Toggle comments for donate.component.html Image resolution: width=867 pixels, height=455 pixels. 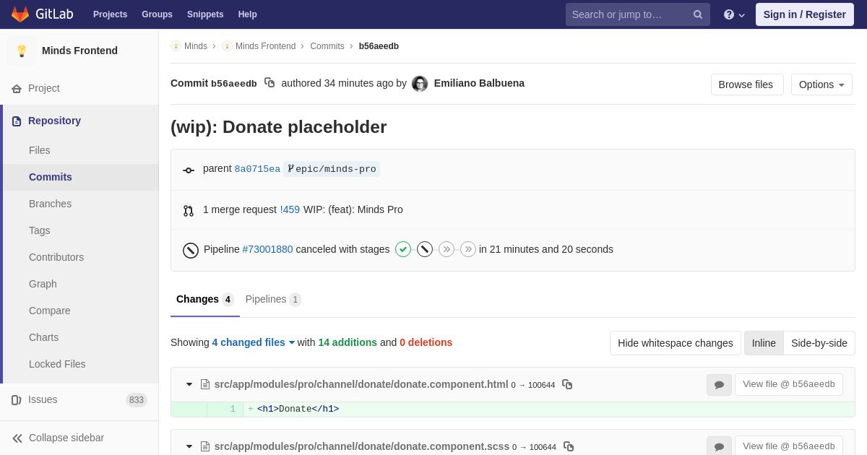719,385
